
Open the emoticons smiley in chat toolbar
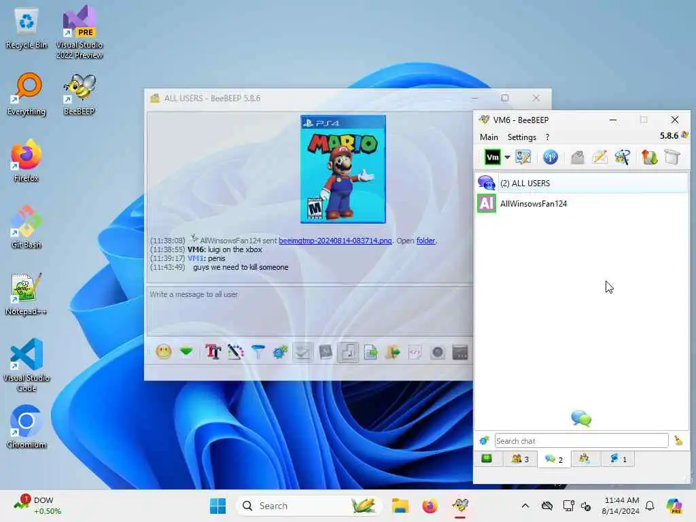pos(163,353)
